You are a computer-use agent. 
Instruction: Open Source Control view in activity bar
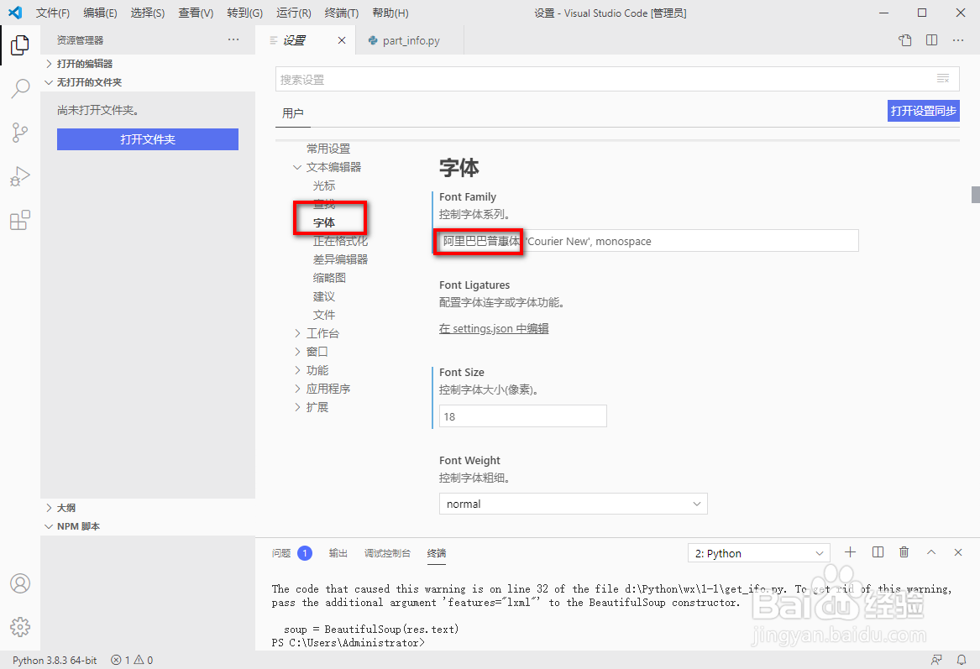click(x=20, y=133)
